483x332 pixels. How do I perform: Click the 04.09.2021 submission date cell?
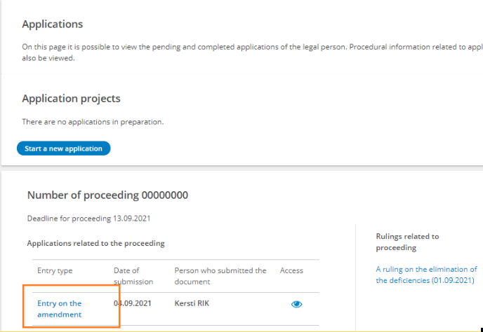point(133,303)
